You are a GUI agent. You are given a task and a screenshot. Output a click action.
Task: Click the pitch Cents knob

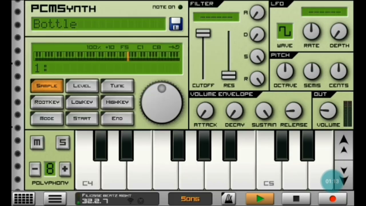pos(339,71)
